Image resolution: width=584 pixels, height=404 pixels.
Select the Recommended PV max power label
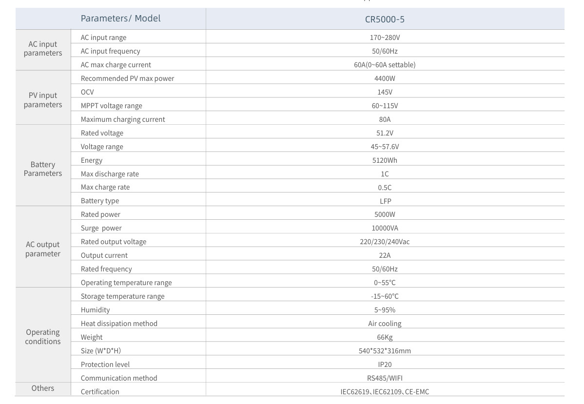(x=127, y=78)
